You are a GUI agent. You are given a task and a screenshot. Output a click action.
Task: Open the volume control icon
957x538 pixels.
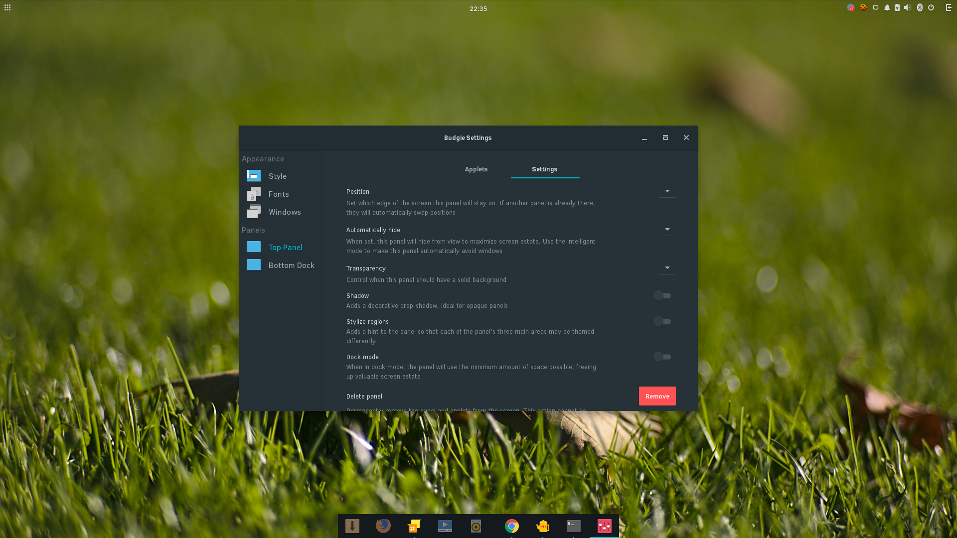pos(908,7)
